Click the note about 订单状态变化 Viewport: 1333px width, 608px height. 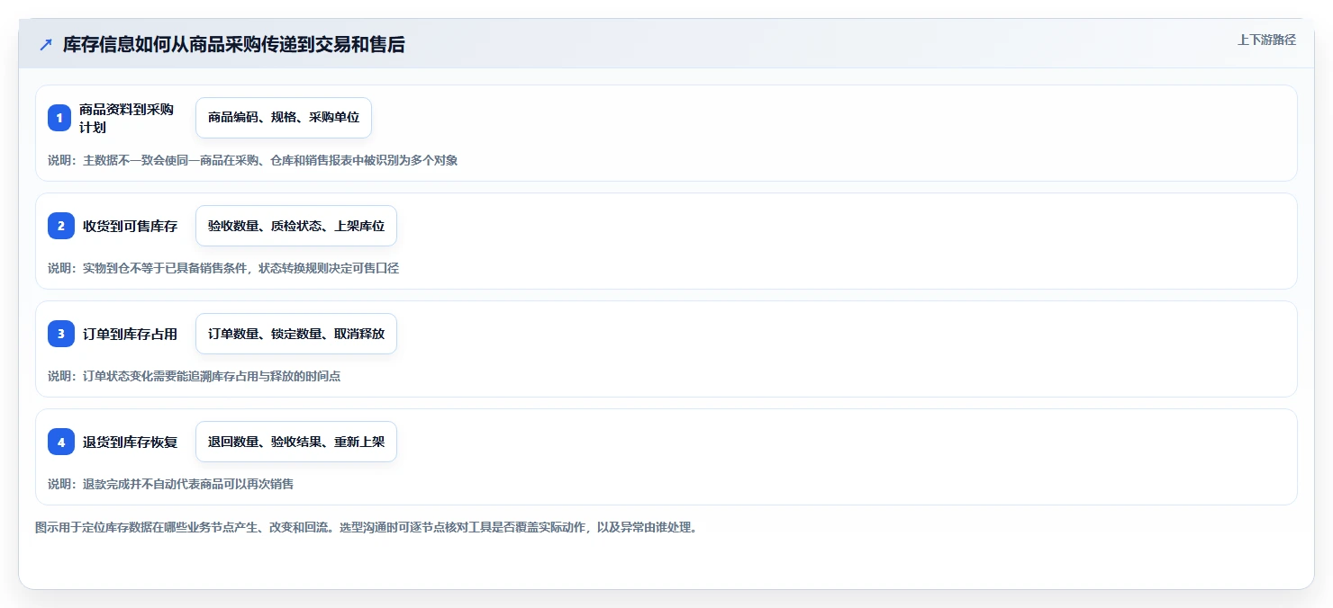195,376
